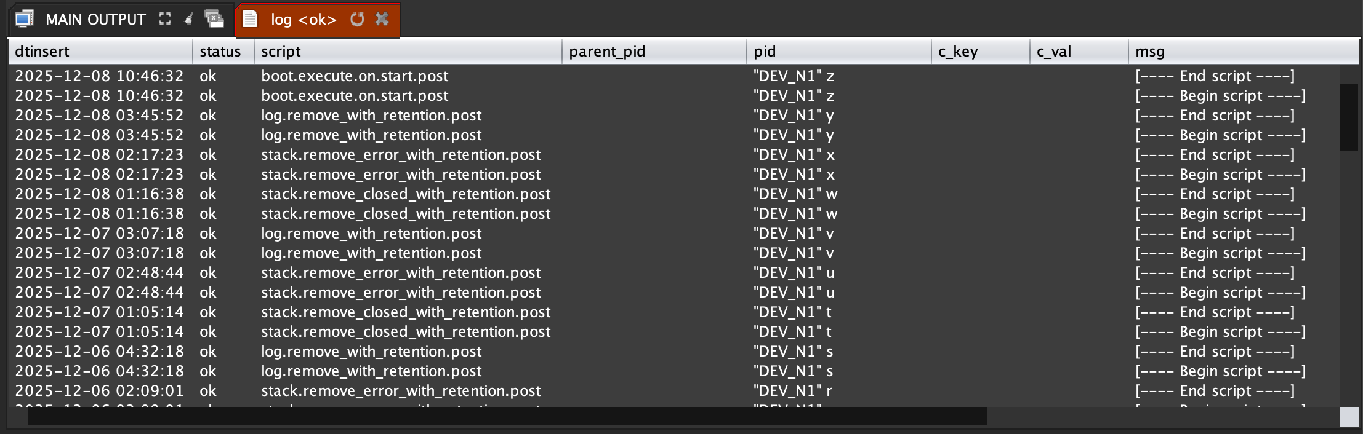Clear the output using the broom icon
This screenshot has width=1363, height=434.
click(189, 19)
